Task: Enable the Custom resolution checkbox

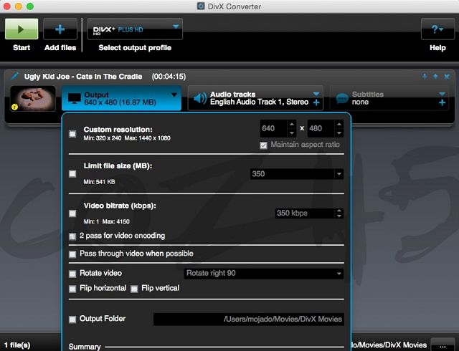Action: coord(72,133)
